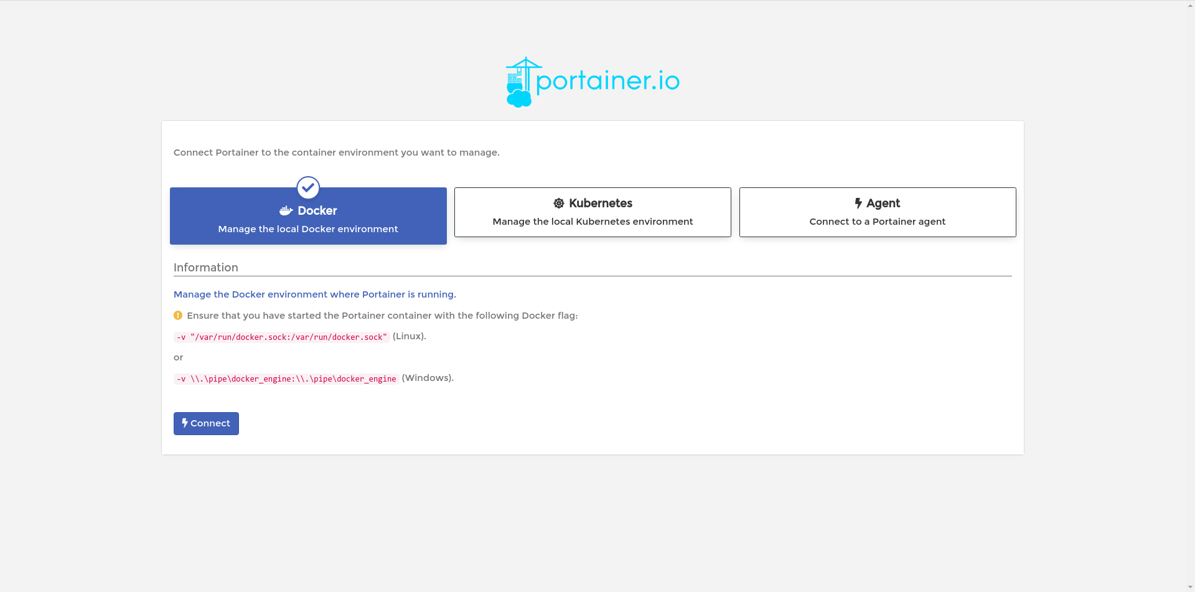Click the Kubernetes helm wheel icon

559,204
